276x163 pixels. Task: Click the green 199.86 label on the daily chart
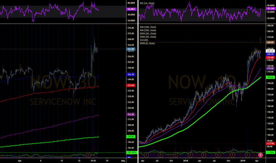(x=270, y=77)
